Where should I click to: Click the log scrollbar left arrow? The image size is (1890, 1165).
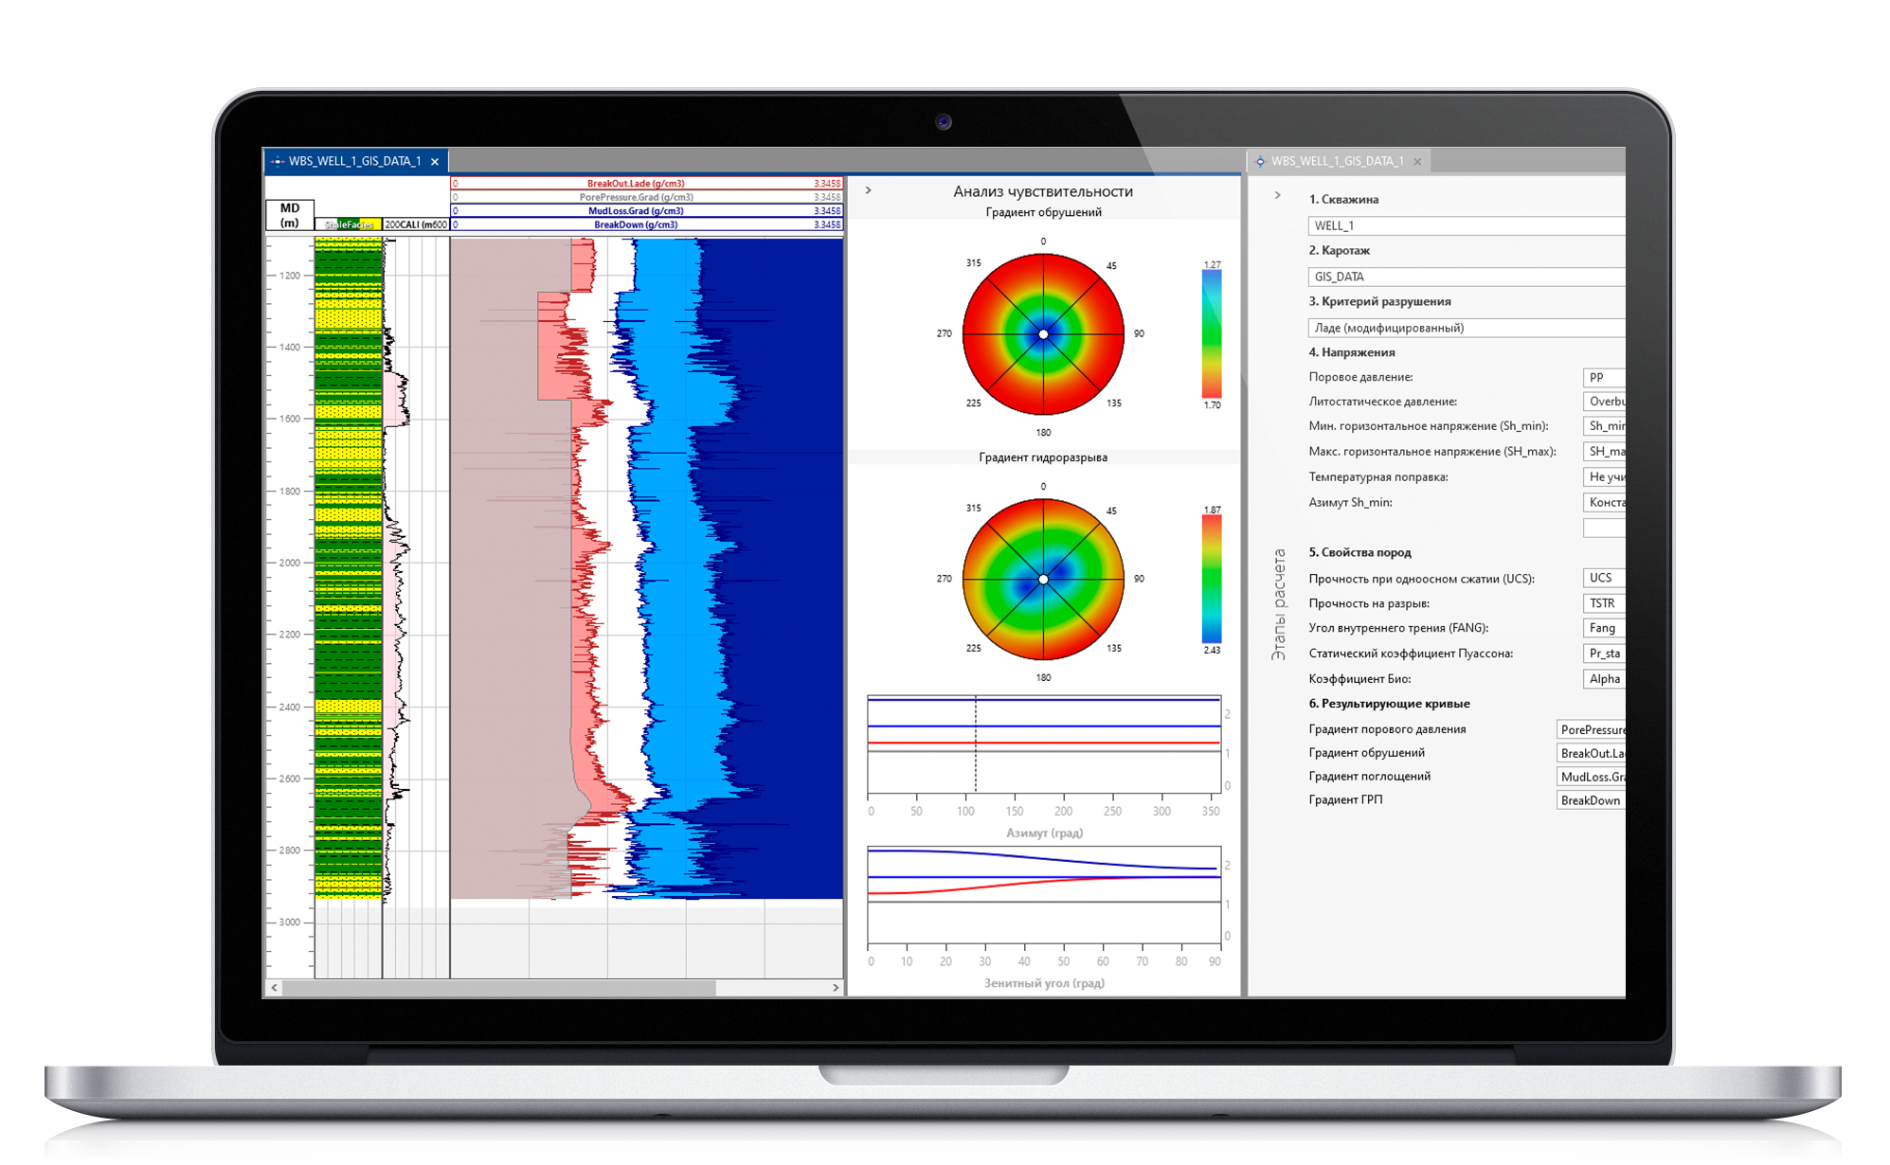(275, 987)
